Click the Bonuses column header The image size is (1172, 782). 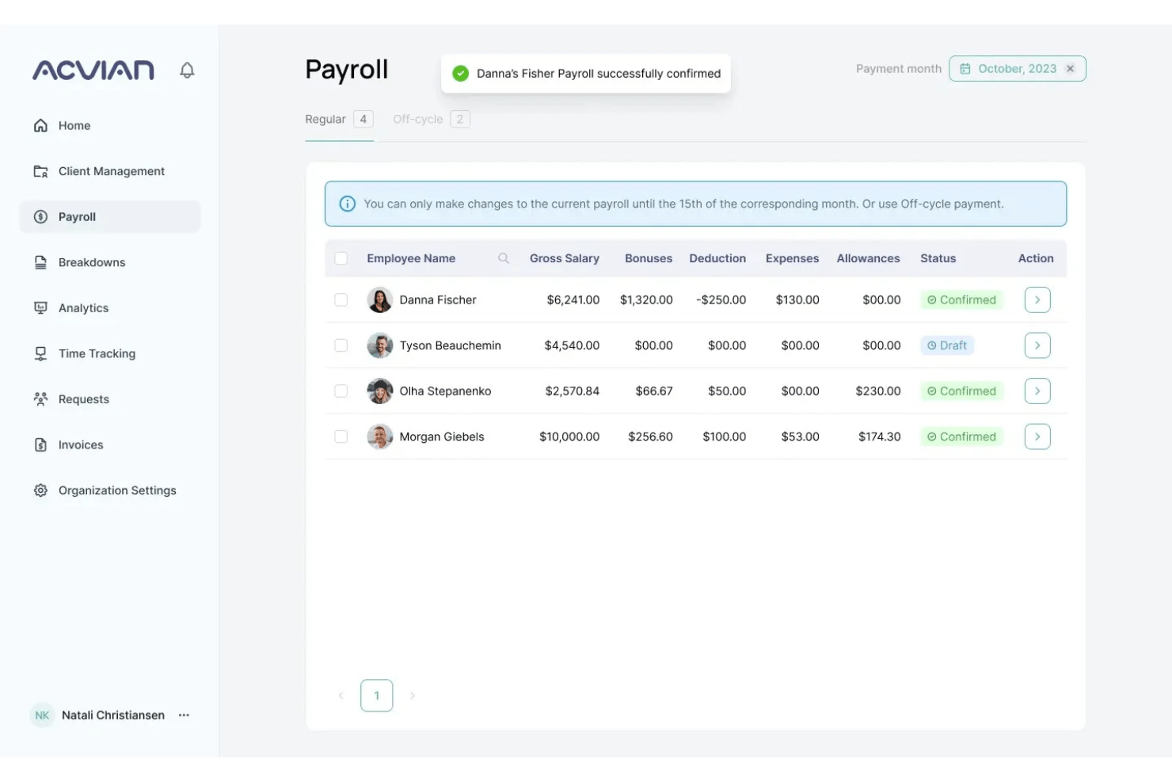coord(649,258)
